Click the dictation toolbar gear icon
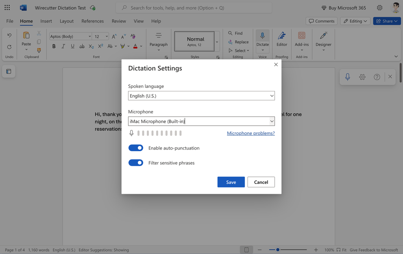 [x=362, y=77]
